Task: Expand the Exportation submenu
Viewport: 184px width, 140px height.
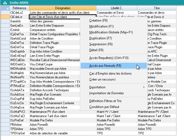Action: [x=97, y=87]
